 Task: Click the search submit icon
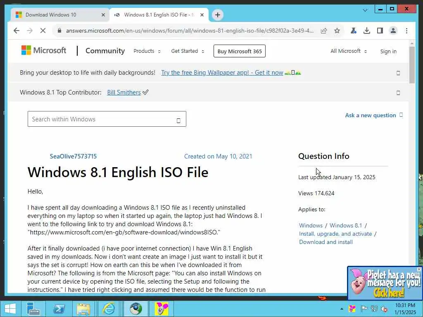pos(178,121)
